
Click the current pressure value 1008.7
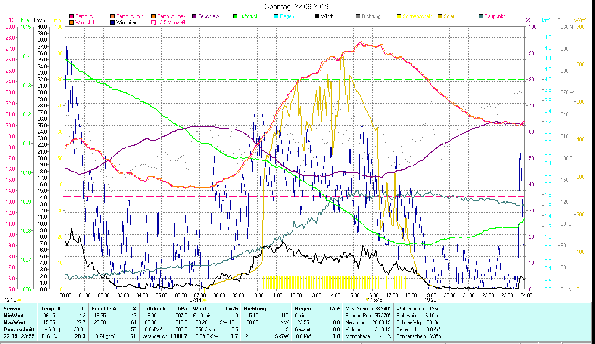(x=180, y=336)
